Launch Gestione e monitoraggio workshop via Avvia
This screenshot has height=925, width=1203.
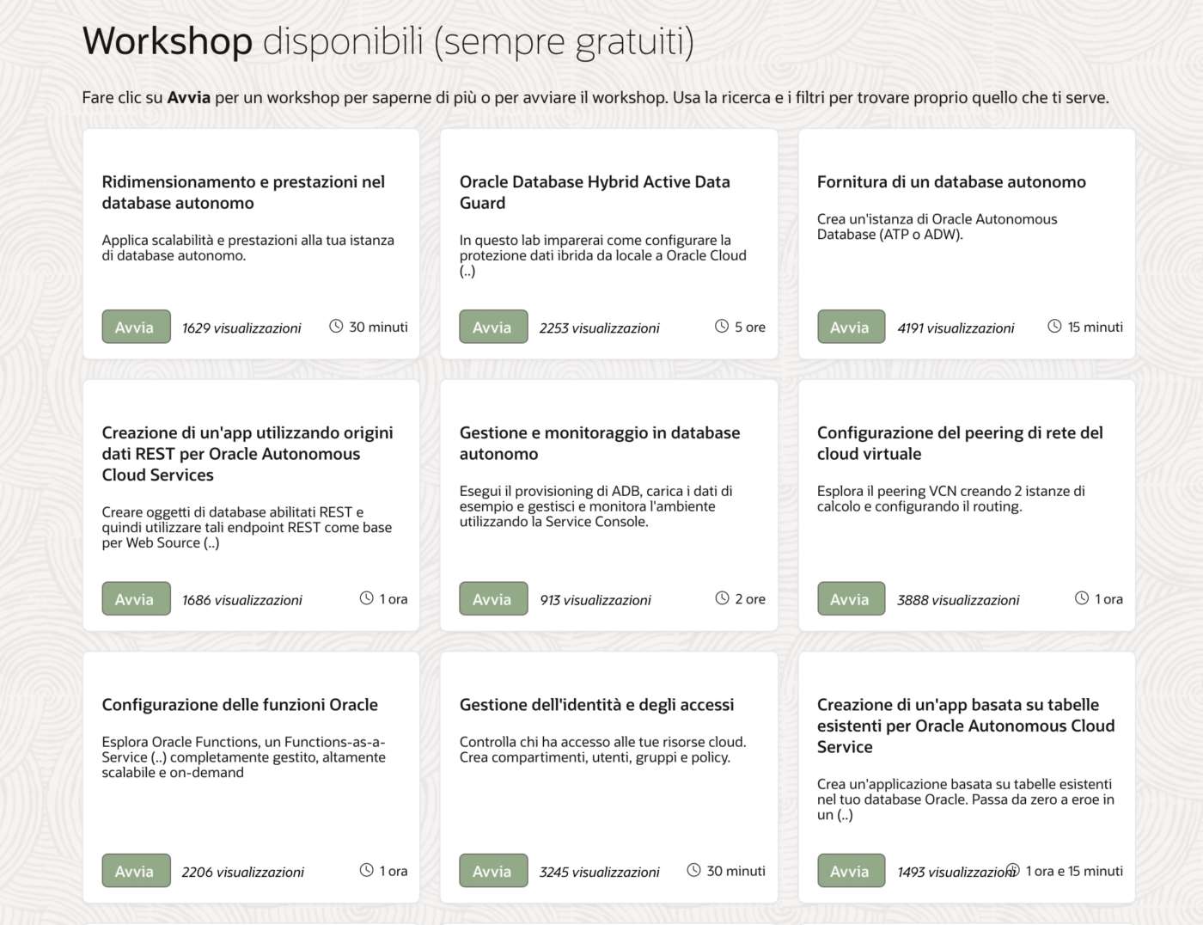(x=493, y=598)
